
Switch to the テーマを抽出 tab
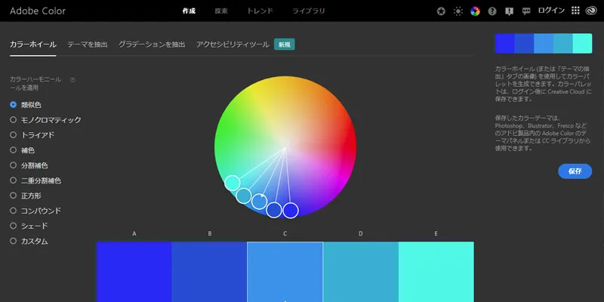[87, 45]
